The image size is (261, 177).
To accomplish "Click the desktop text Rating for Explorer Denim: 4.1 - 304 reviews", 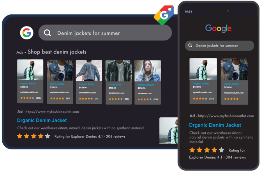I will [x=90, y=136].
